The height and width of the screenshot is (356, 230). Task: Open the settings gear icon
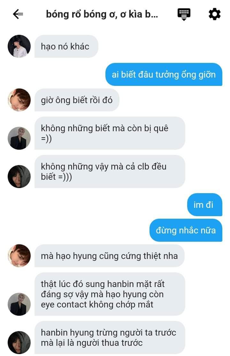point(215,14)
